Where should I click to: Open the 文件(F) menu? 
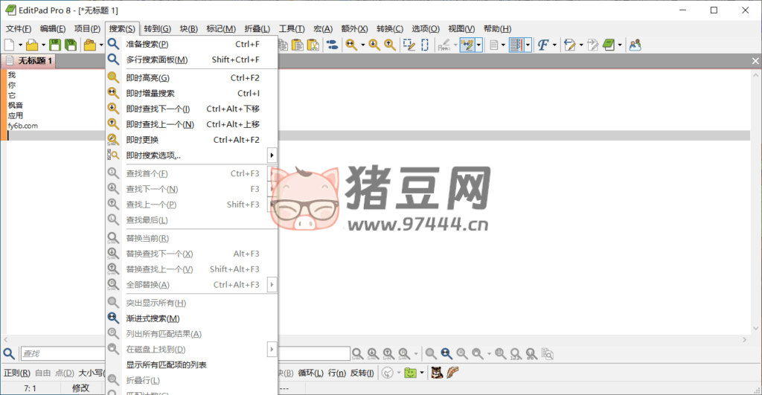coord(19,29)
